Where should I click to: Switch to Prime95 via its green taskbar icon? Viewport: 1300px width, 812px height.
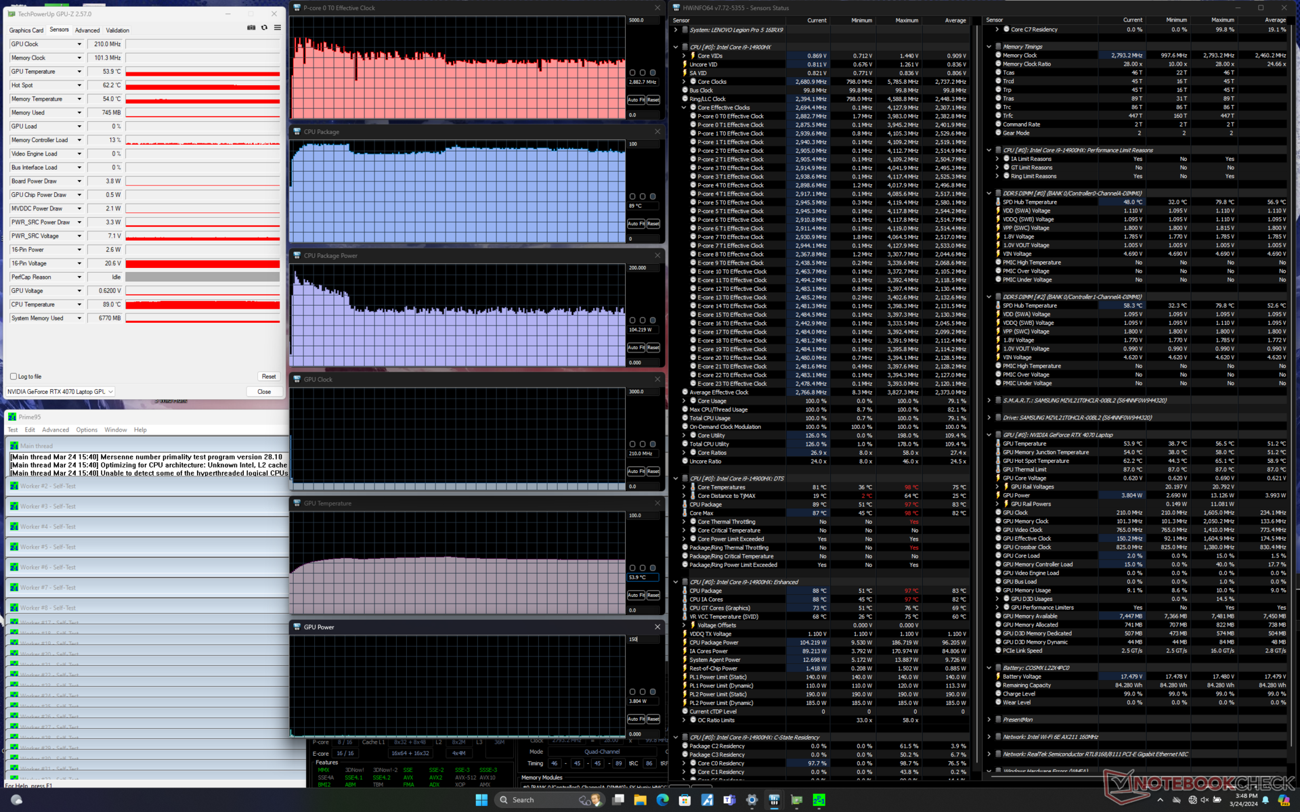coord(819,800)
